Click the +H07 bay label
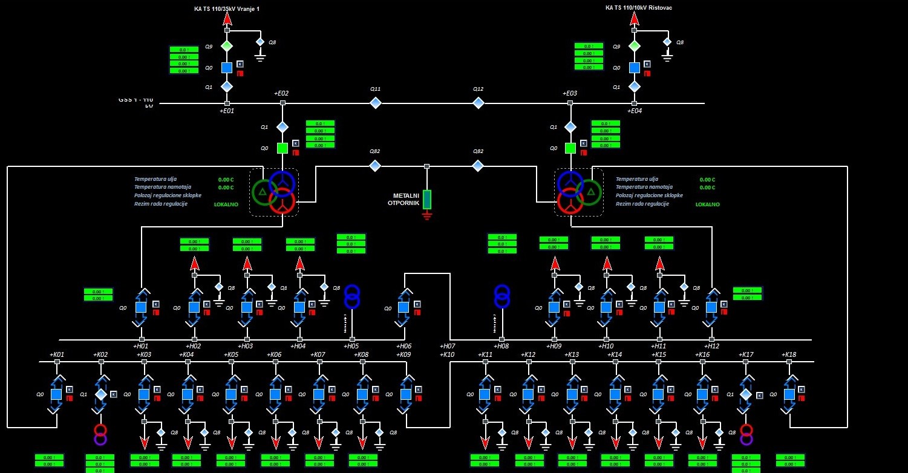908x473 pixels. 447,347
